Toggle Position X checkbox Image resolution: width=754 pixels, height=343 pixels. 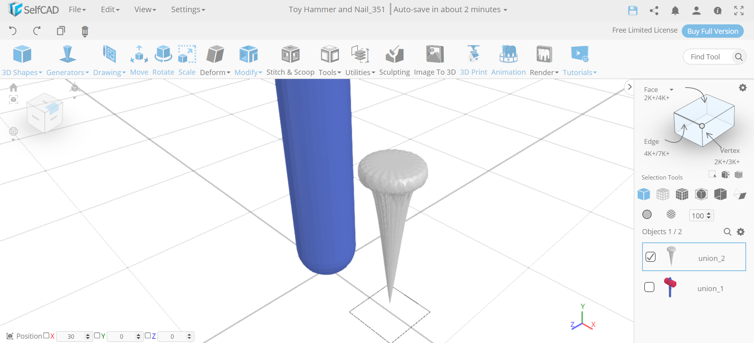[46, 336]
